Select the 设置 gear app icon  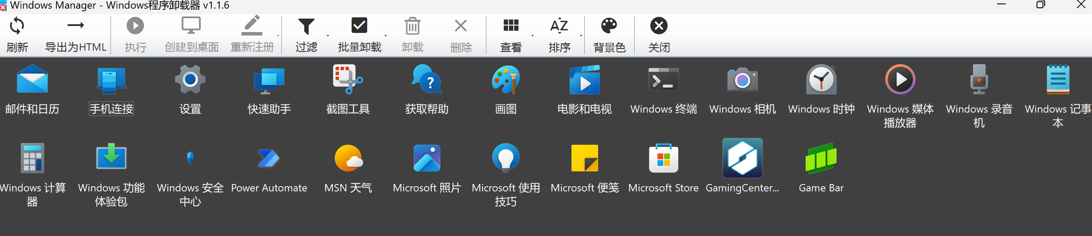click(190, 79)
